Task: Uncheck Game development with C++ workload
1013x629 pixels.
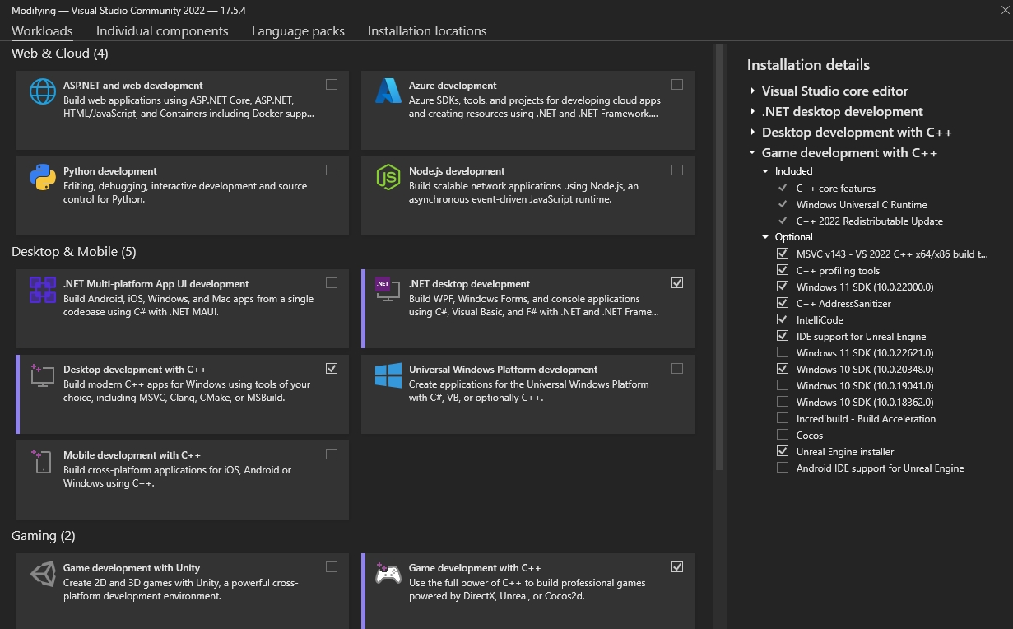Action: (x=677, y=566)
